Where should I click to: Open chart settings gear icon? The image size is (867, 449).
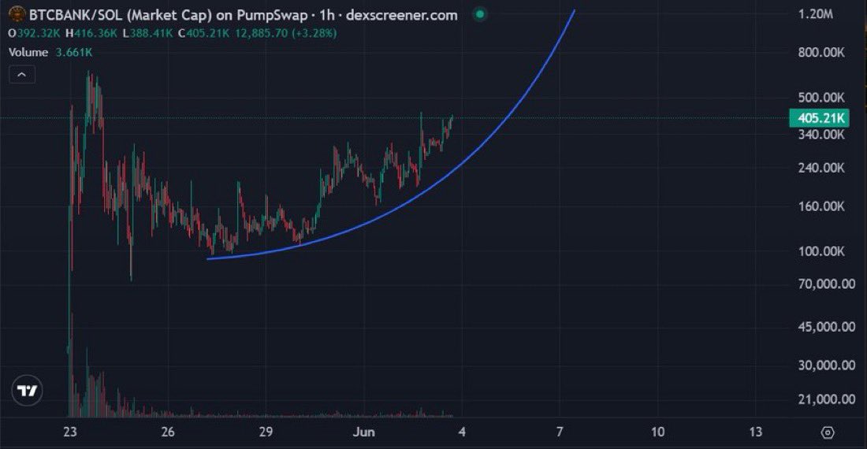[x=827, y=432]
